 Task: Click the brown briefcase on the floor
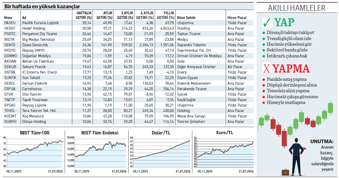[285, 172]
